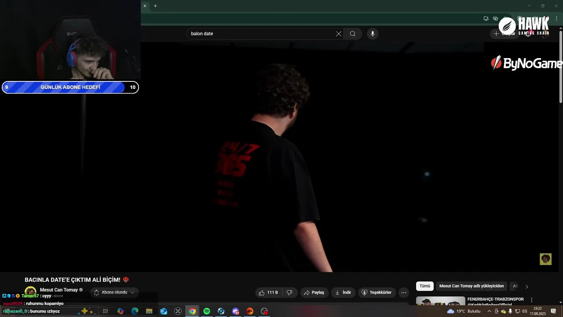The width and height of the screenshot is (563, 317).
Task: Open Task View from the taskbar
Action: pyautogui.click(x=106, y=311)
